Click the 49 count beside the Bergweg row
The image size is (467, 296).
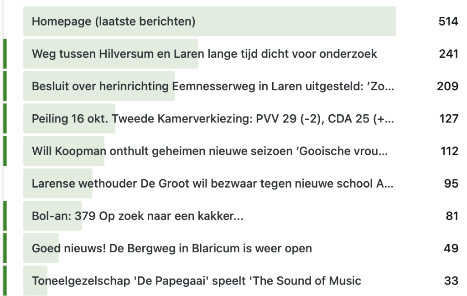[451, 249]
